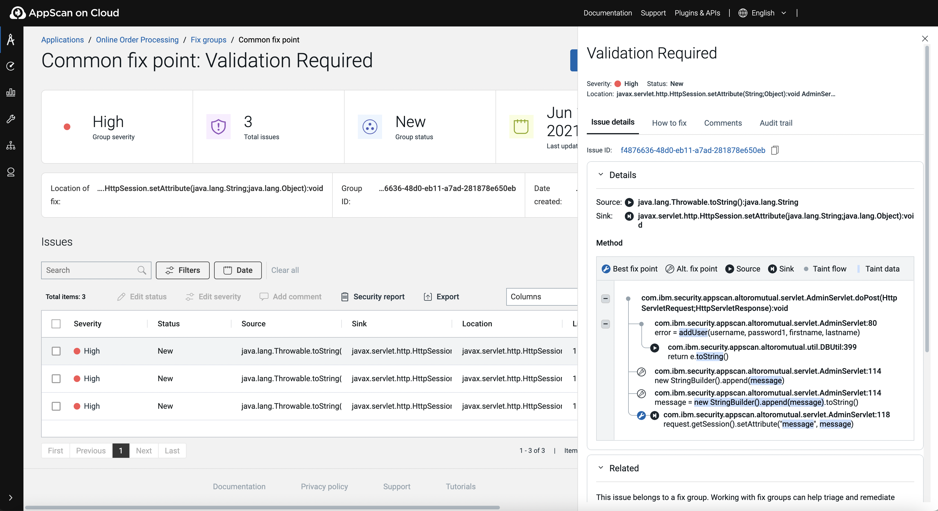938x511 pixels.
Task: Open the English language dropdown
Action: 763,13
